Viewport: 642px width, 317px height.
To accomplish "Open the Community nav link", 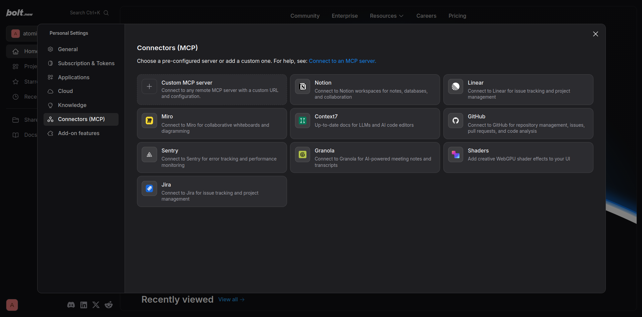I will pos(305,16).
